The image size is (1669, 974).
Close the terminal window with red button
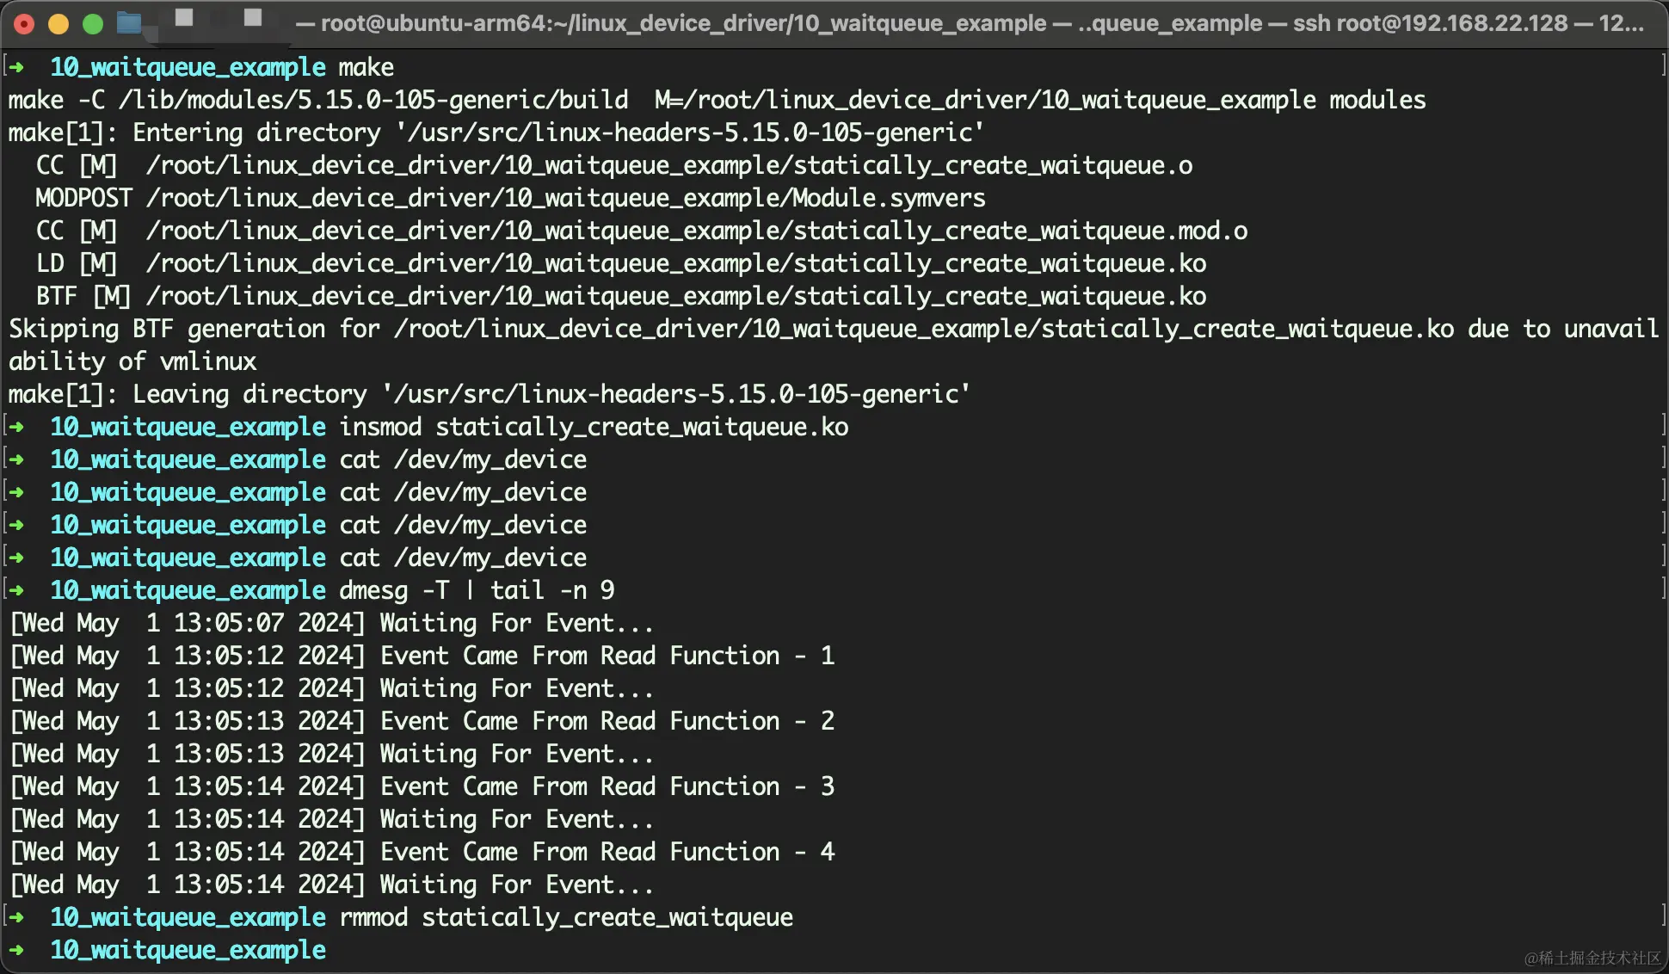(x=24, y=23)
